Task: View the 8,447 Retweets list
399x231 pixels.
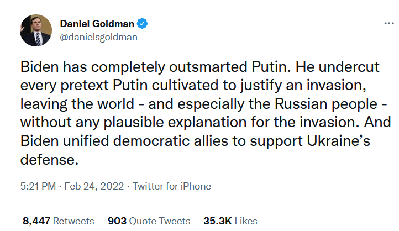Action: click(58, 221)
